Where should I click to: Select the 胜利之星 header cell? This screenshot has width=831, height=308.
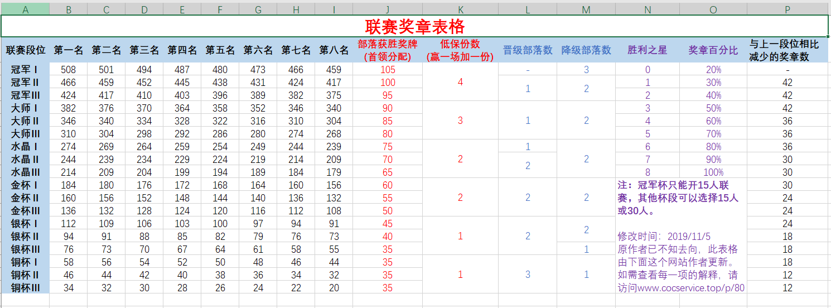coord(648,50)
